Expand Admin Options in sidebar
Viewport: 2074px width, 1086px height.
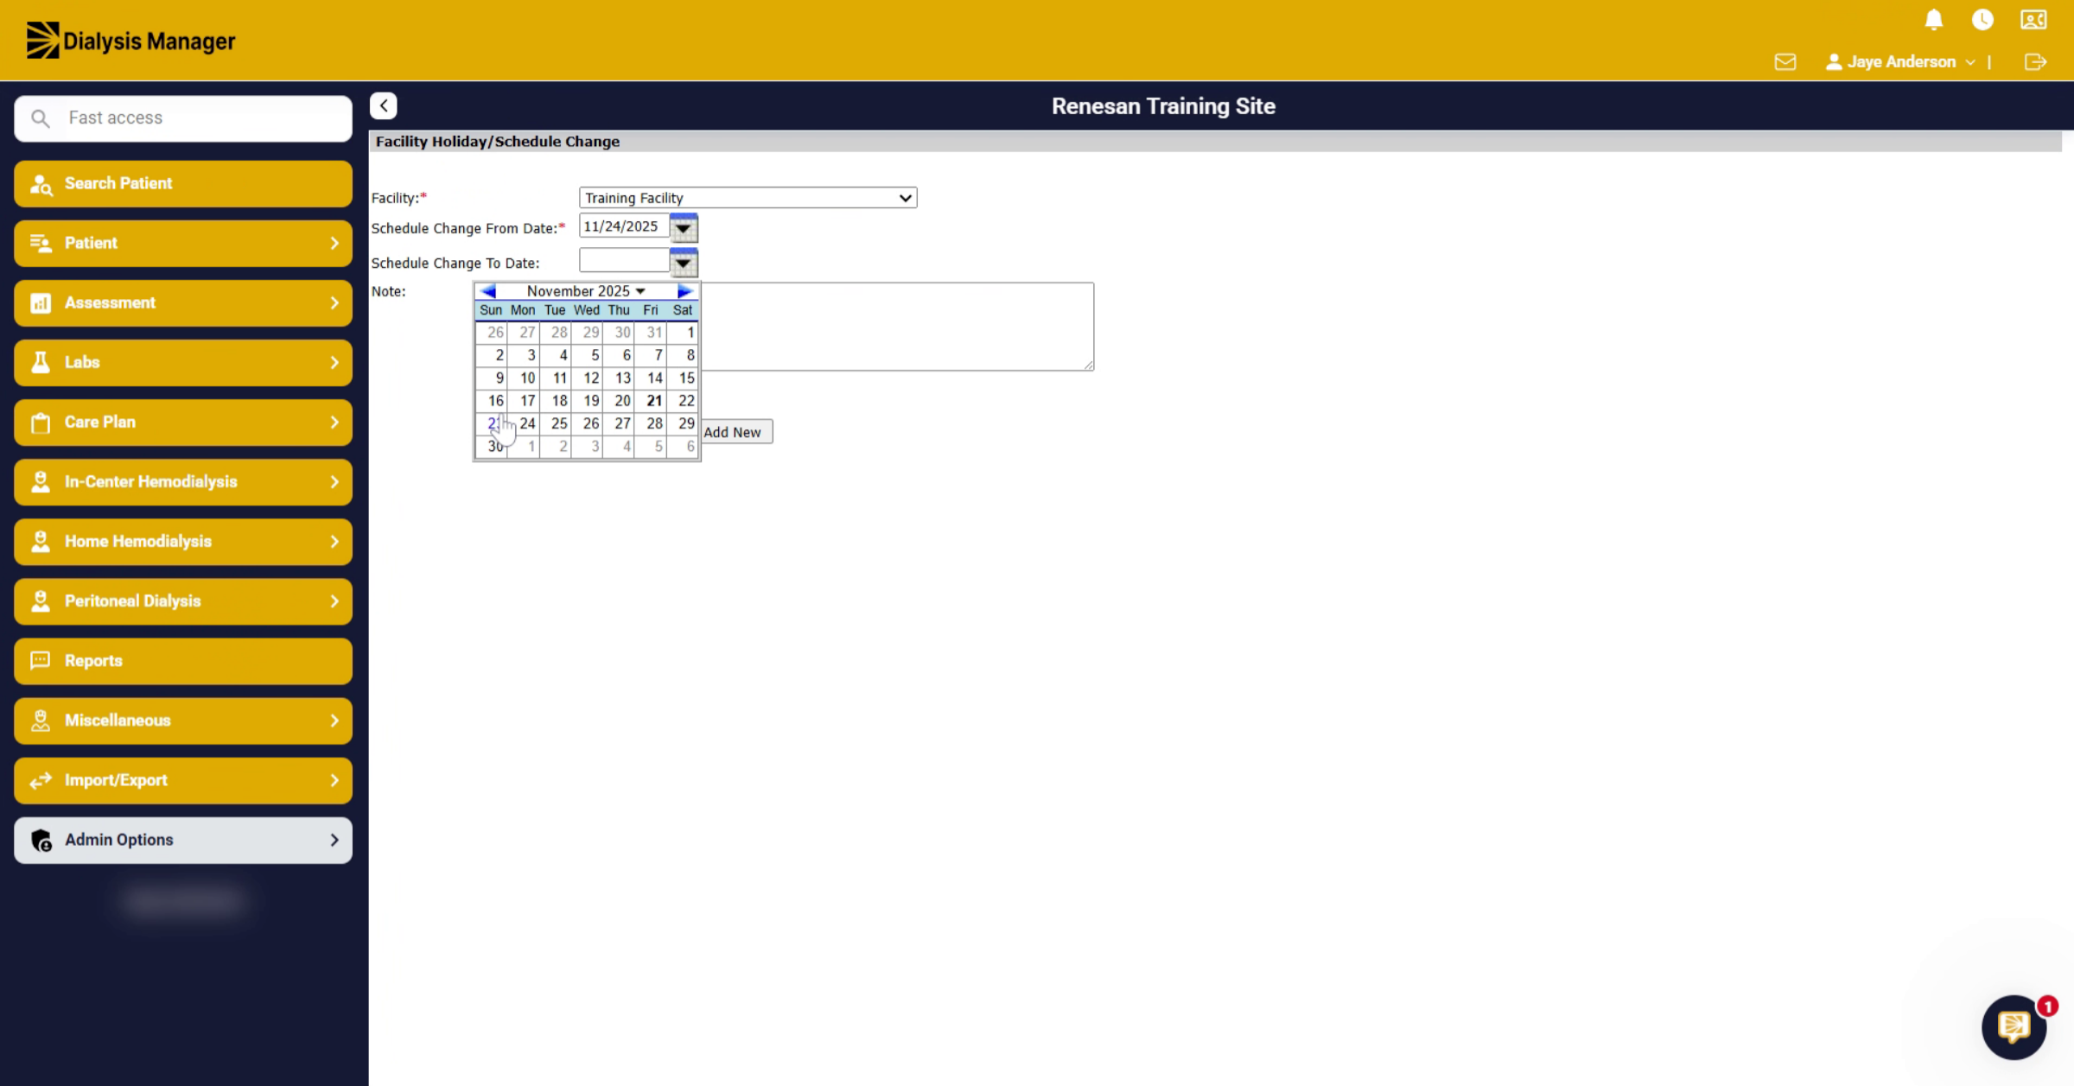pos(183,840)
